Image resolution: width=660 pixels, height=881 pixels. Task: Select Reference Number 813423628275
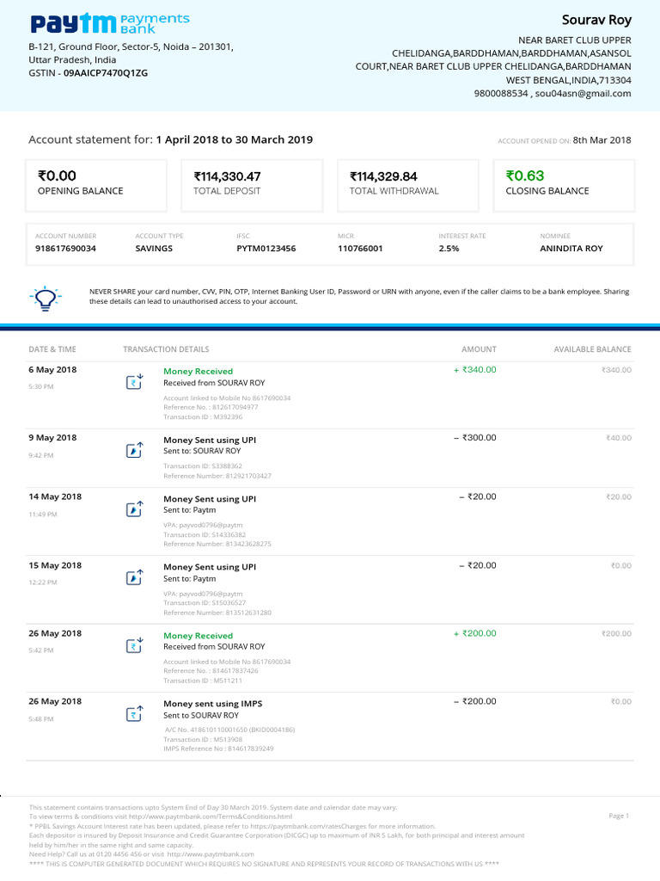tap(217, 544)
